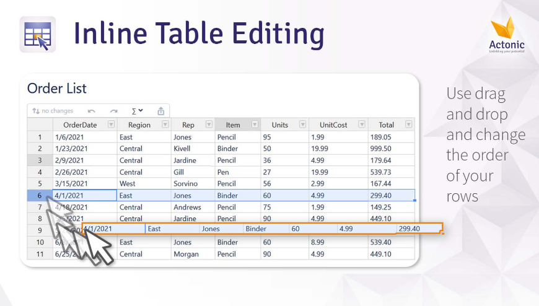The width and height of the screenshot is (539, 306).
Task: Click the Item column header
Action: click(x=238, y=125)
